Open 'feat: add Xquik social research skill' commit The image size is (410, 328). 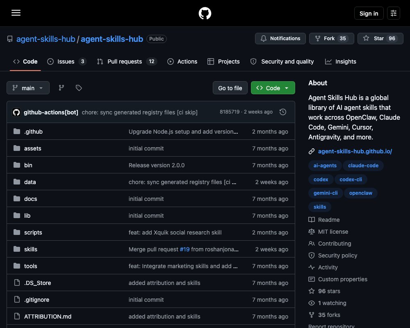[175, 232]
